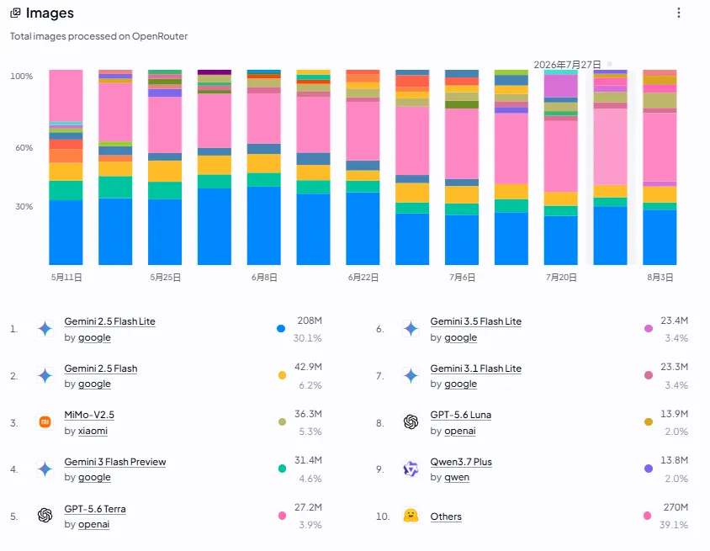
Task: Click the 6月22日 stacked bar
Action: pos(363,167)
